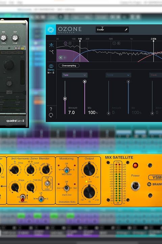Toggle the yellow Link LED
162x244 pixels.
click(86, 182)
